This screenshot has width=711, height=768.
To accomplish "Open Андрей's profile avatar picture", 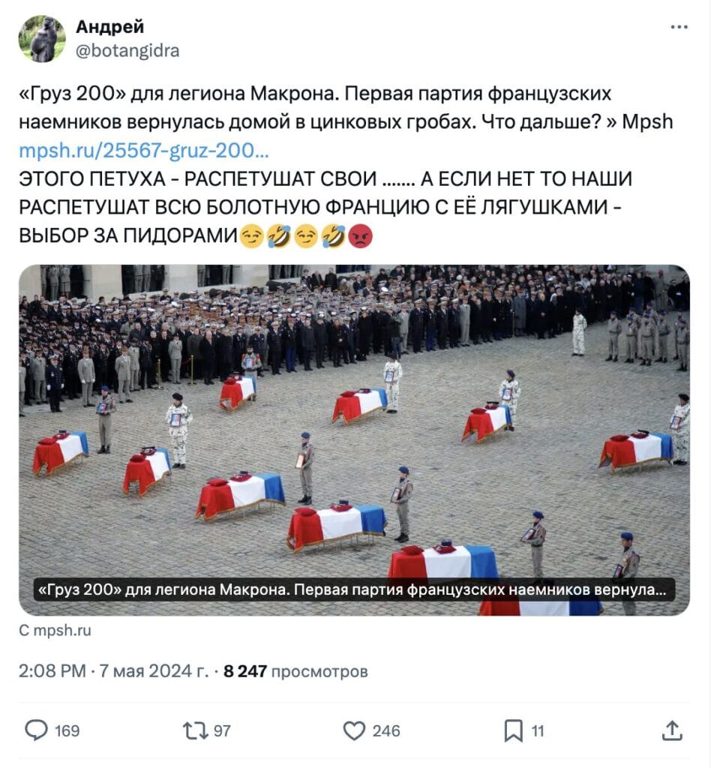I will coord(42,39).
